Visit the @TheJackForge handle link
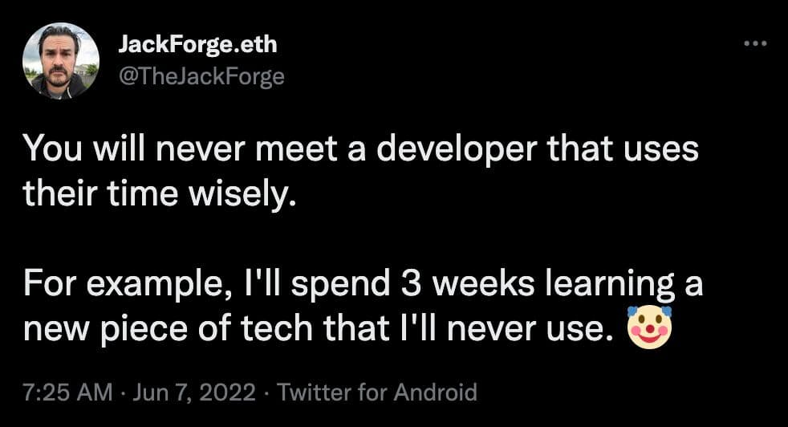788x427 pixels. coord(201,76)
